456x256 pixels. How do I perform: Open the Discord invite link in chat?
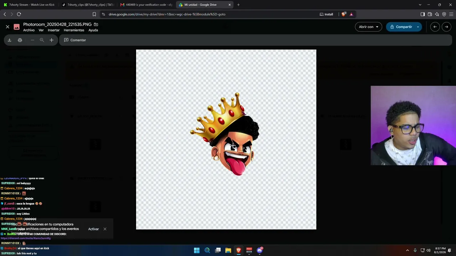click(26, 238)
